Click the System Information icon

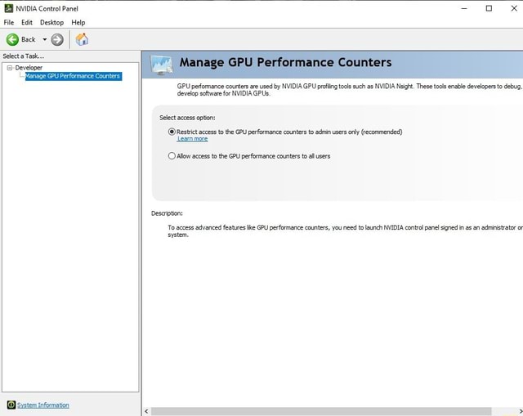pos(11,405)
